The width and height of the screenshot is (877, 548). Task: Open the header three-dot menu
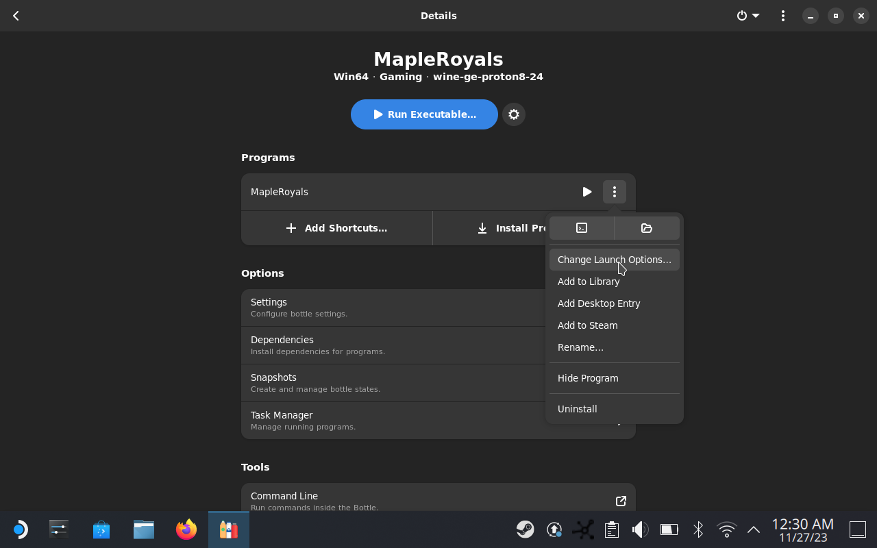783,16
